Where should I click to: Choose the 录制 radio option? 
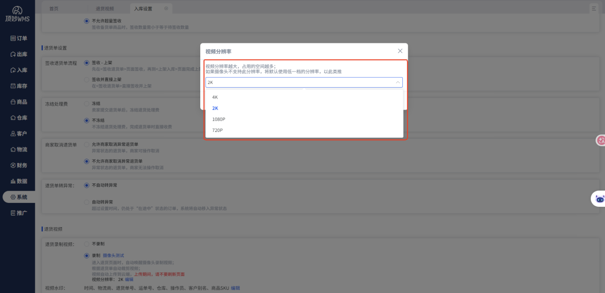86,255
